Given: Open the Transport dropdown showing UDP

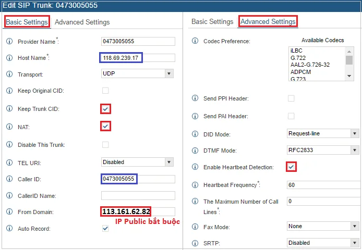Looking at the screenshot, I should click(138, 74).
